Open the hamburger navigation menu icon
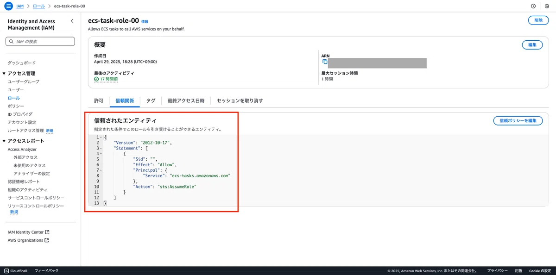Image resolution: width=556 pixels, height=275 pixels. pos(8,6)
